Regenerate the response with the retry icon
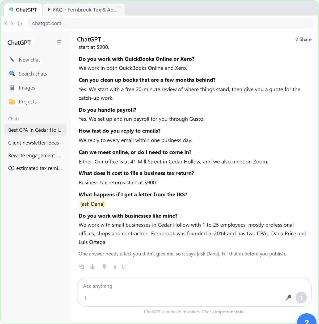This screenshot has width=319, height=324. [124, 267]
